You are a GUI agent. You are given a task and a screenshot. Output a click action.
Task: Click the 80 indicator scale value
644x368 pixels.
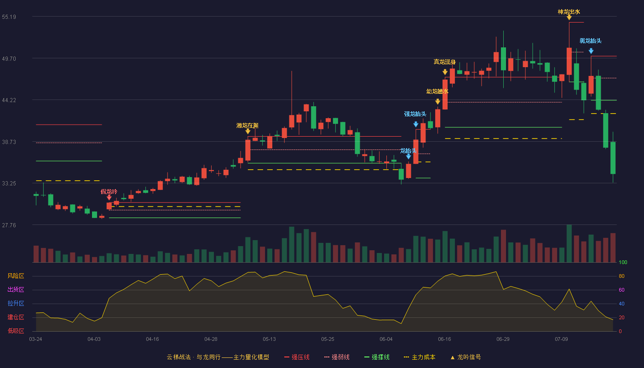(x=621, y=276)
